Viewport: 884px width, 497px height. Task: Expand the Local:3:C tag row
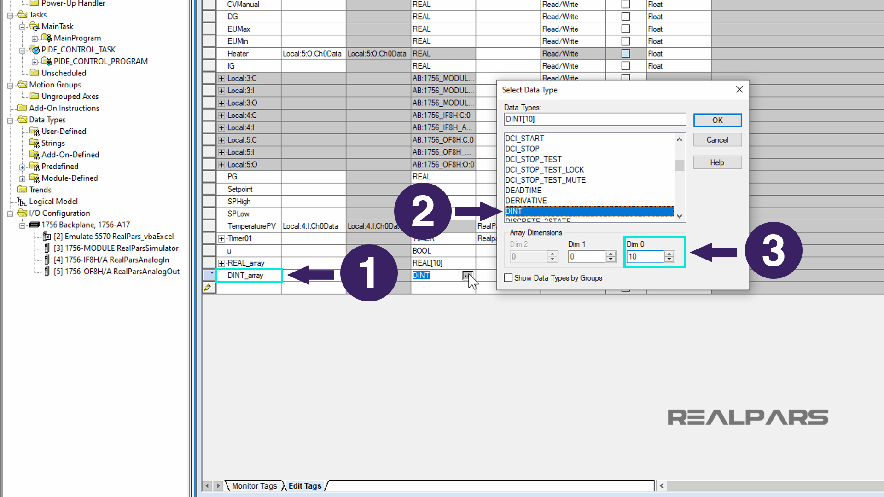click(x=221, y=78)
